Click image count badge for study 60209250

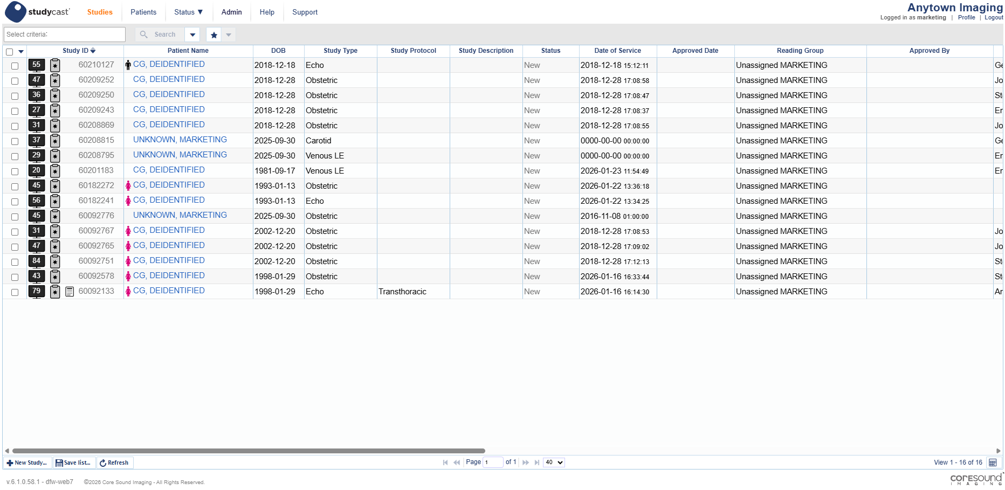(x=37, y=95)
